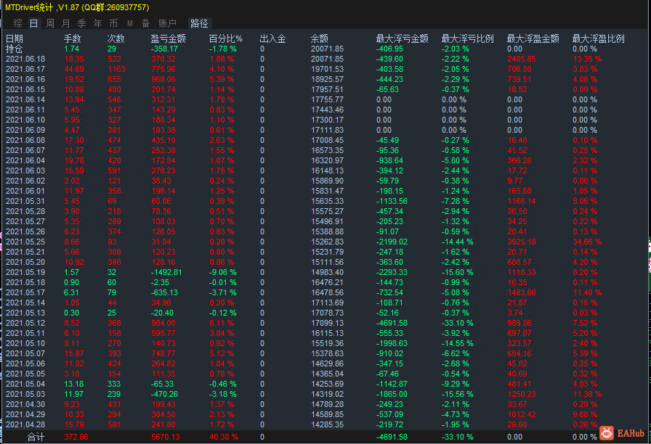Open the 月 monthly tab
The image size is (651, 444).
click(x=65, y=24)
